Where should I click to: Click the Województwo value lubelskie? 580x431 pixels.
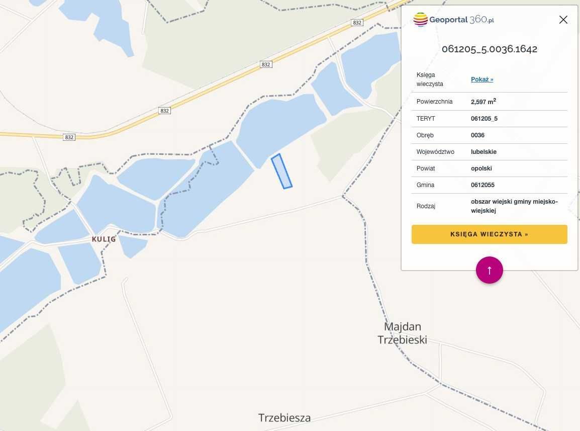click(484, 152)
